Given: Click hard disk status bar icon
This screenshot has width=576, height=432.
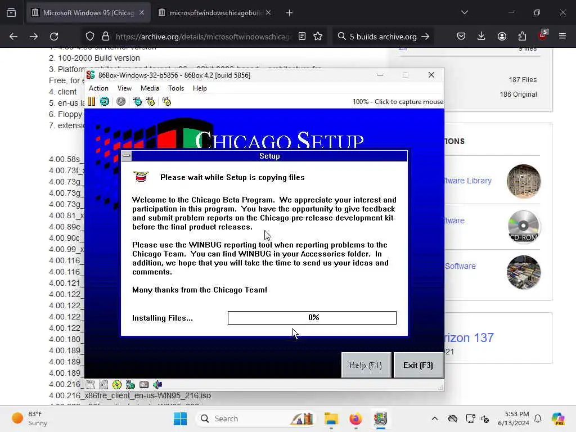Looking at the screenshot, I should [144, 385].
